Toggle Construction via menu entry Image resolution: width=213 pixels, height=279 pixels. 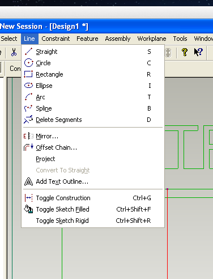[93, 198]
